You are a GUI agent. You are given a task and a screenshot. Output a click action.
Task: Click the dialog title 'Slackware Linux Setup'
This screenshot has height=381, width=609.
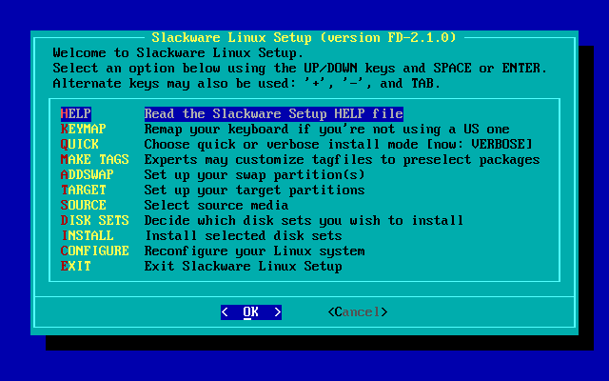pyautogui.click(x=231, y=37)
